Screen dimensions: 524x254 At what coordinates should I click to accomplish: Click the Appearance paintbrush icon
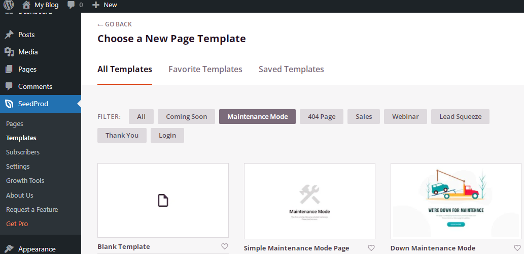tap(9, 249)
